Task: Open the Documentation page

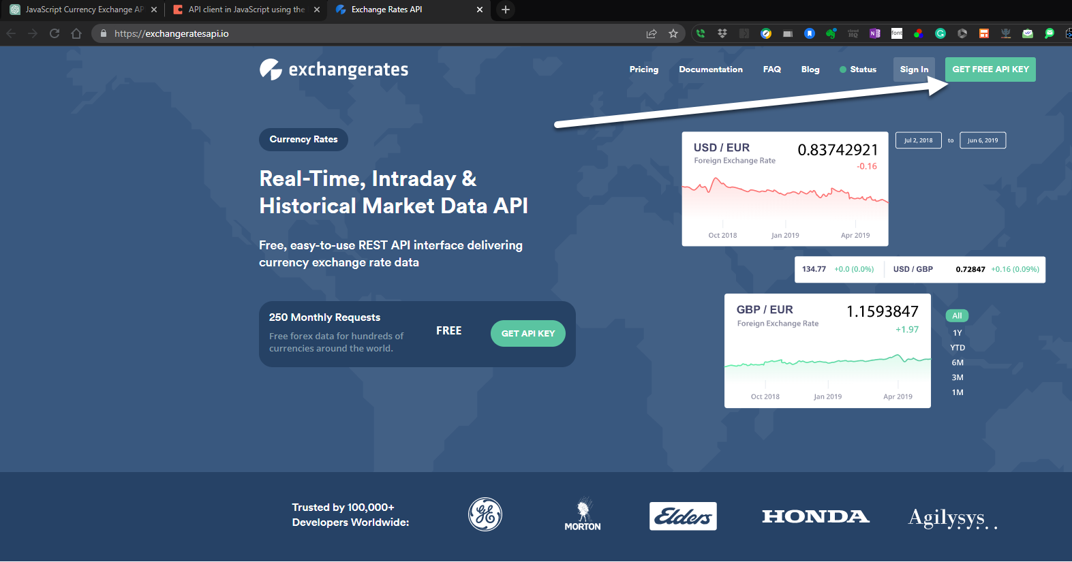Action: [x=711, y=69]
